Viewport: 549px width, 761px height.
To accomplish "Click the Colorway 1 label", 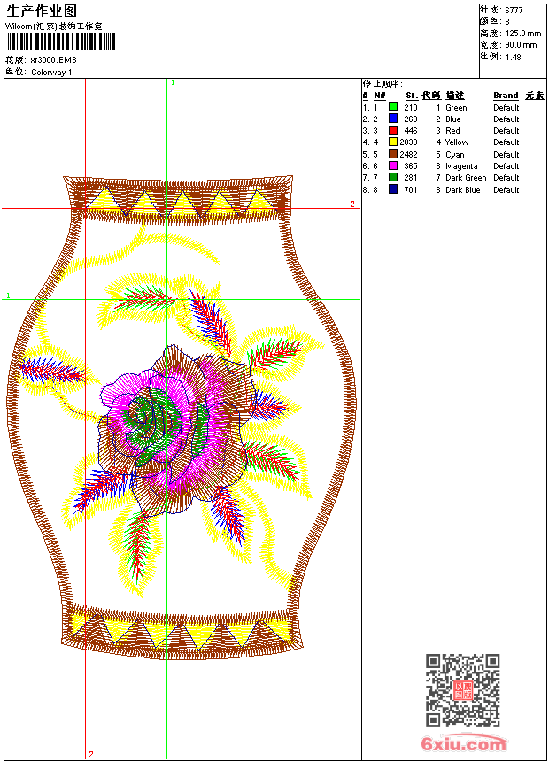I will coord(51,73).
